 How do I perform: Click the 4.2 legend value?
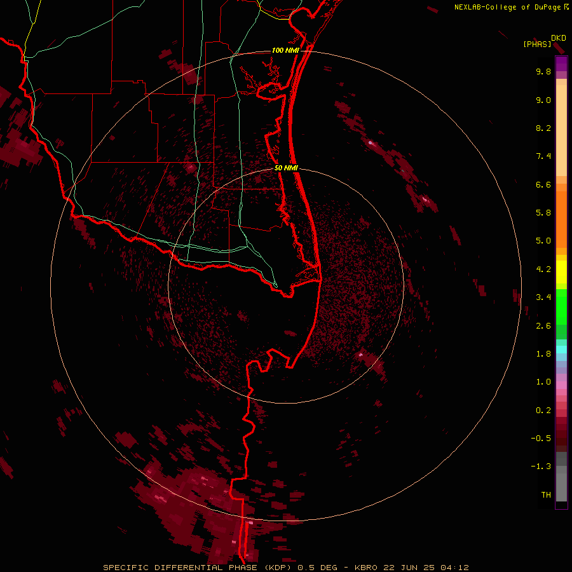click(543, 269)
